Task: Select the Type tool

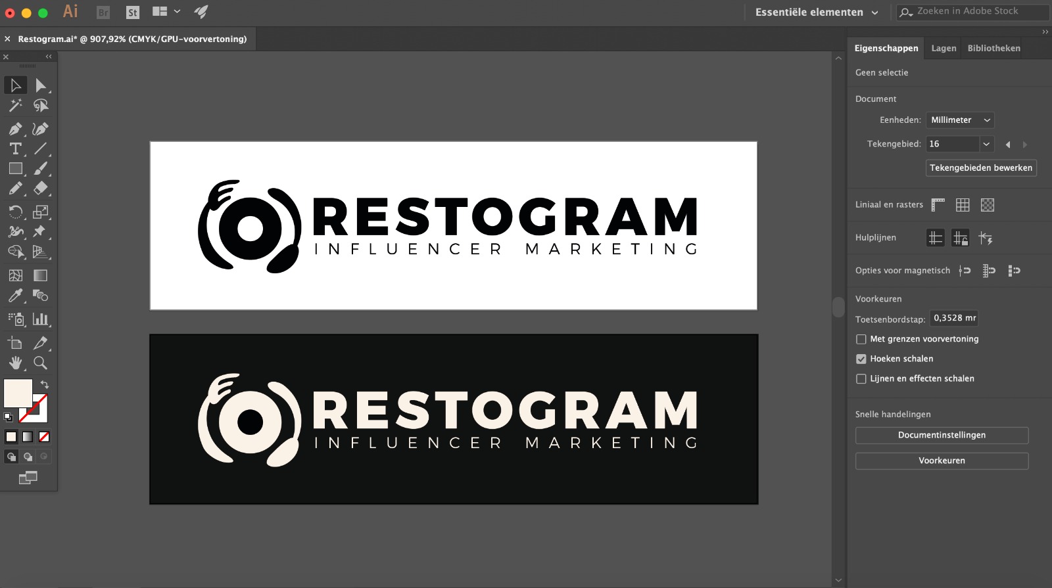Action: pos(16,148)
